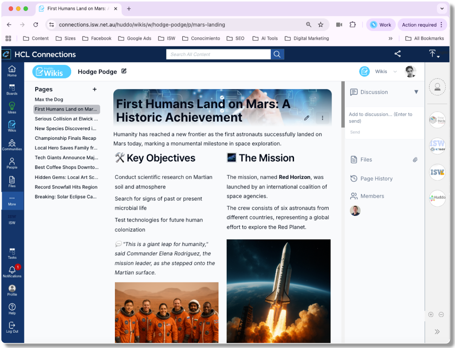Go to Communities in the sidebar

12,144
